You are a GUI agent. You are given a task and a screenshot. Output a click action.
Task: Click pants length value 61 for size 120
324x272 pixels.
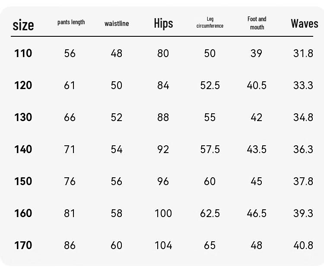click(70, 85)
